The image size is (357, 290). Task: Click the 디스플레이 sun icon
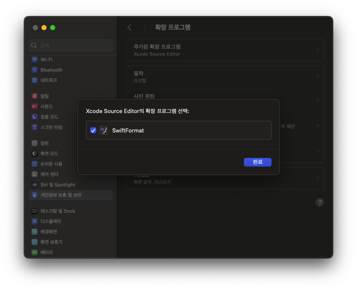pos(35,221)
